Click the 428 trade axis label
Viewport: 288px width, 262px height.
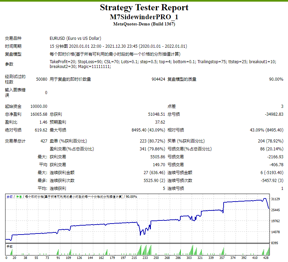(266, 258)
